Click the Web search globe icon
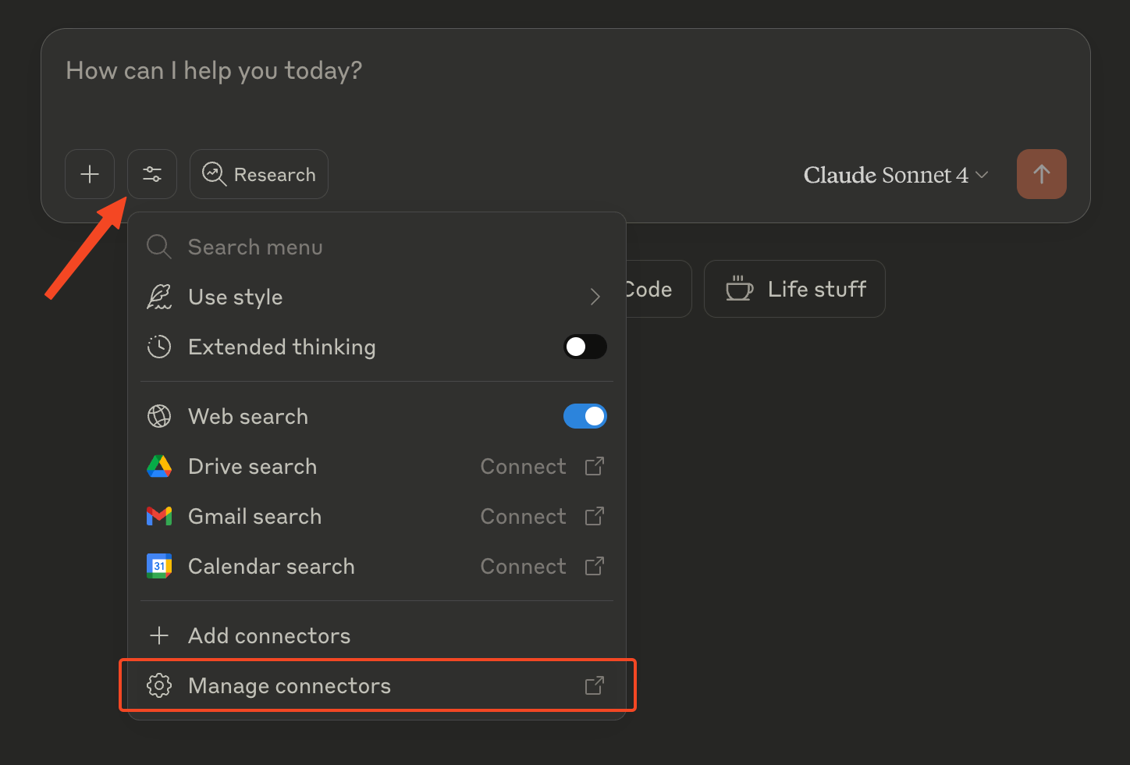1130x765 pixels. (x=159, y=416)
